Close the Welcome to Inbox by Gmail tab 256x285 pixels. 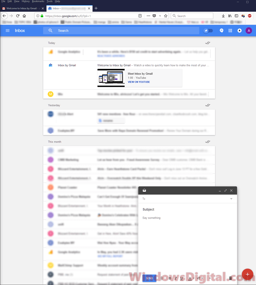(43, 8)
